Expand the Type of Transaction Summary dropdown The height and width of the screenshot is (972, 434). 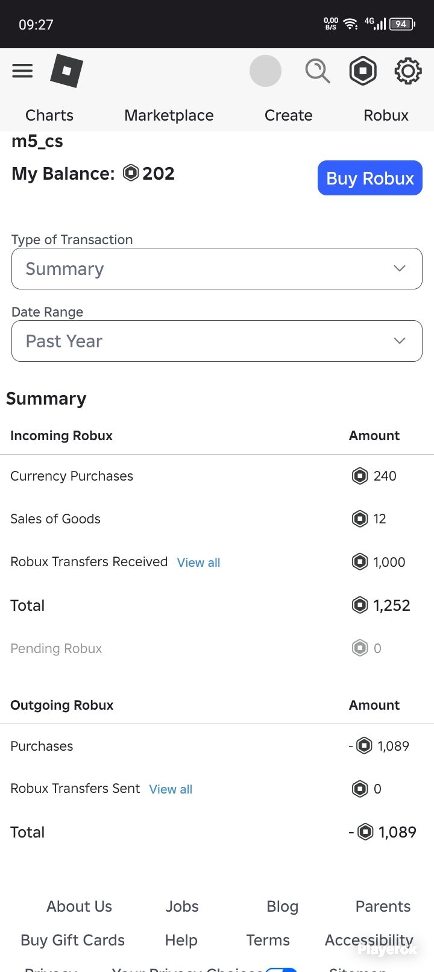pos(217,268)
